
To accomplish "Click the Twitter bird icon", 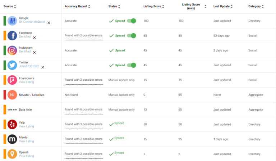I will point(12,65).
